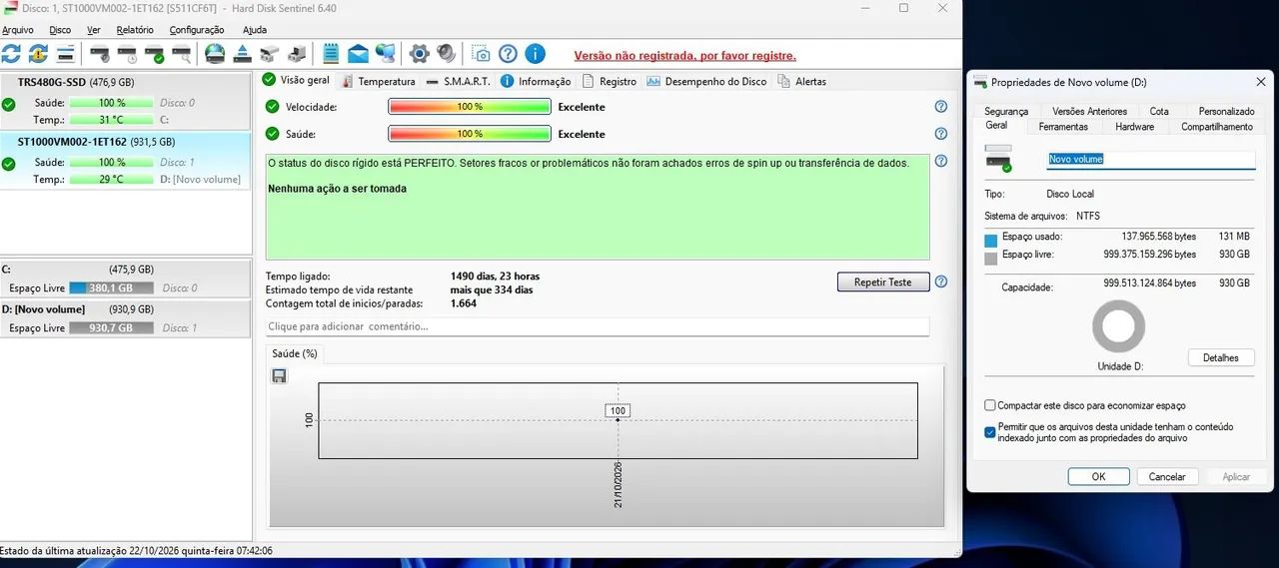The height and width of the screenshot is (568, 1279).
Task: Switch to the Registro tab
Action: pyautogui.click(x=609, y=81)
